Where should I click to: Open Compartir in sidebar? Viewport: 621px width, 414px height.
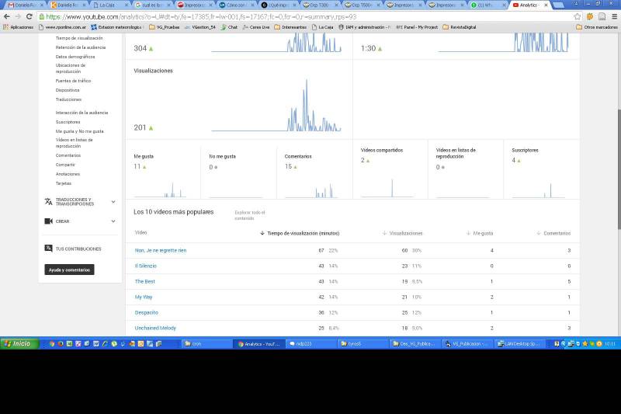click(x=65, y=165)
